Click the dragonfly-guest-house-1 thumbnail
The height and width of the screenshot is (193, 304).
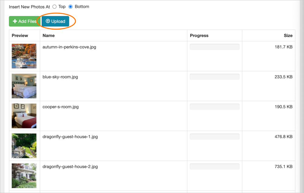[x=24, y=146]
